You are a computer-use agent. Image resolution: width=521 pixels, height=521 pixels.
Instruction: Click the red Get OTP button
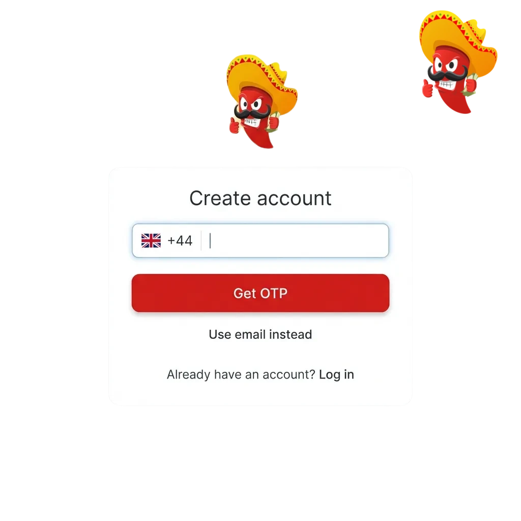260,293
